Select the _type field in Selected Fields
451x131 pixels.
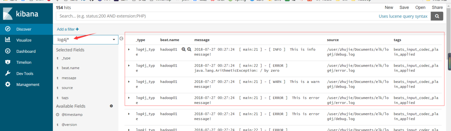coord(66,58)
